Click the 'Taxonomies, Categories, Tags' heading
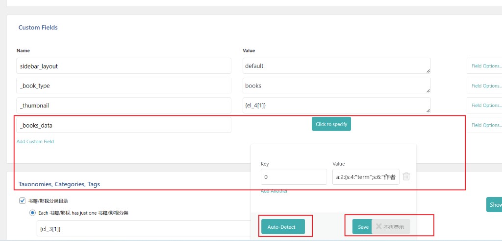This screenshot has width=502, height=241. [x=59, y=184]
